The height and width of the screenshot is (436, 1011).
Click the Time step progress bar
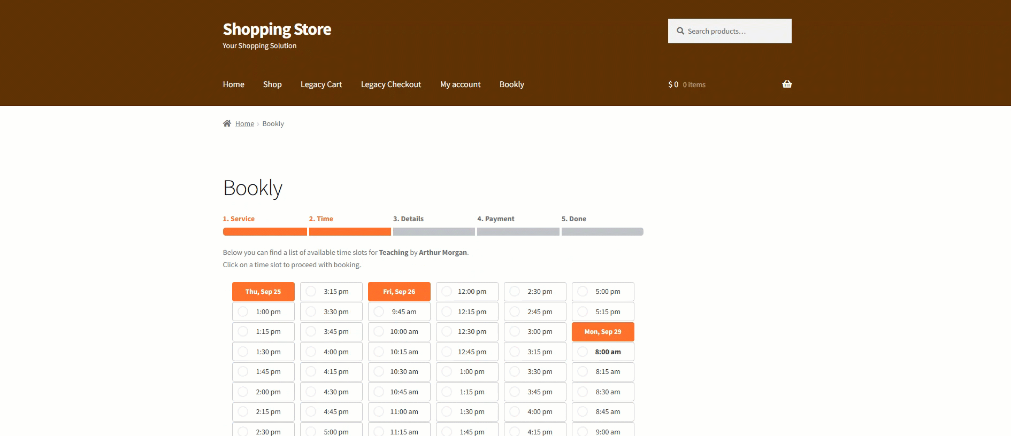[350, 232]
